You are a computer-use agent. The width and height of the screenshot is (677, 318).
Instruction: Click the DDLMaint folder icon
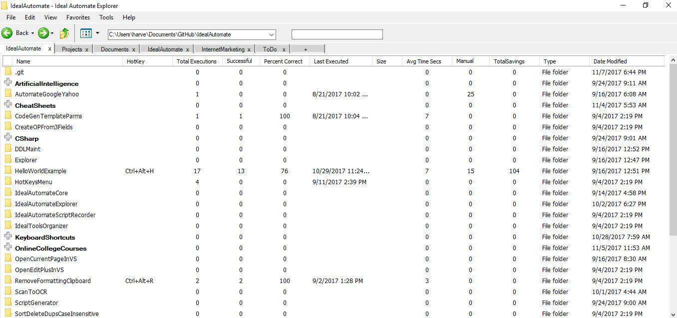8,149
